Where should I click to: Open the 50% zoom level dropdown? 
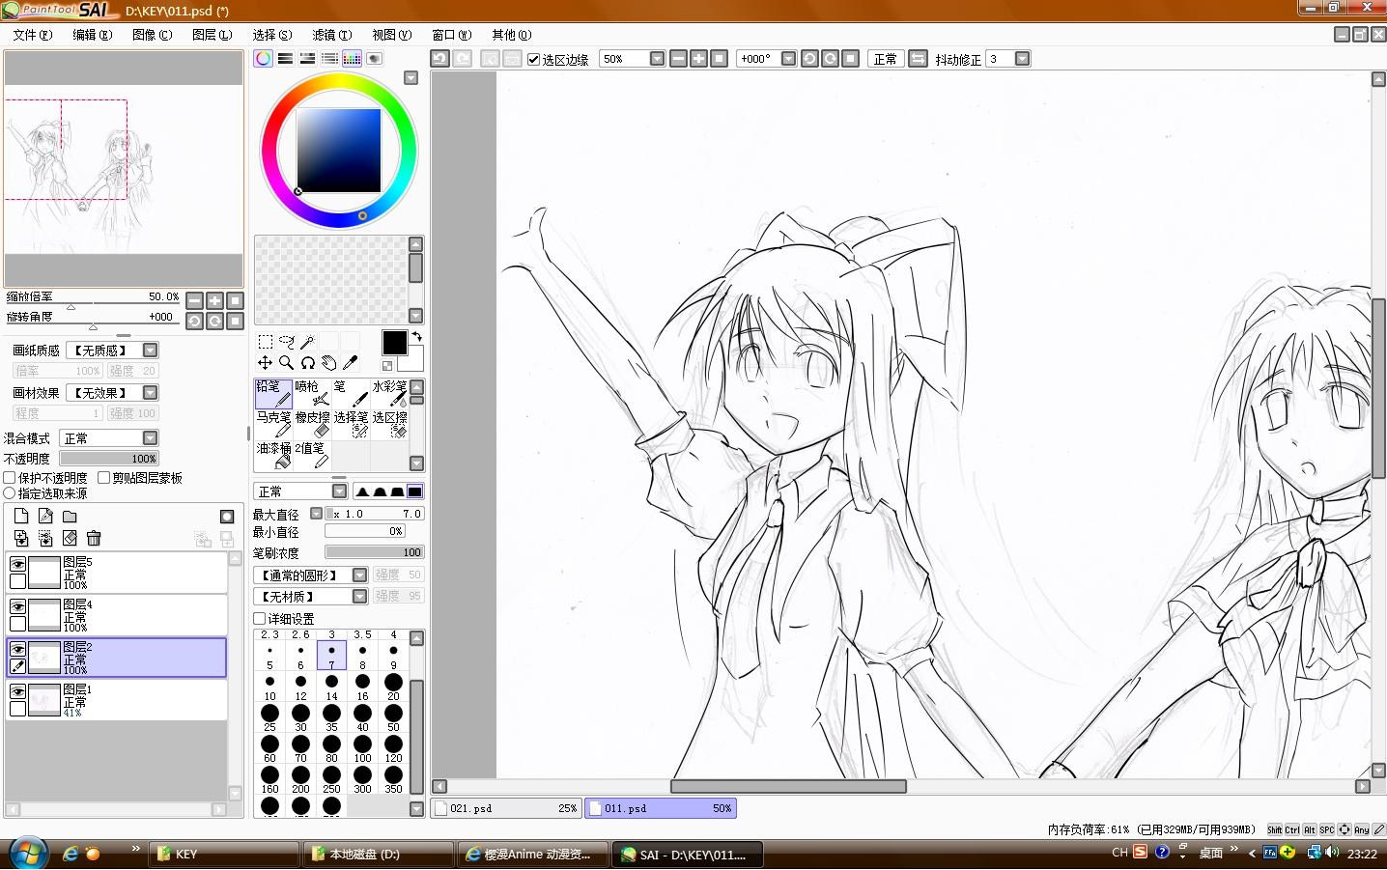(657, 59)
